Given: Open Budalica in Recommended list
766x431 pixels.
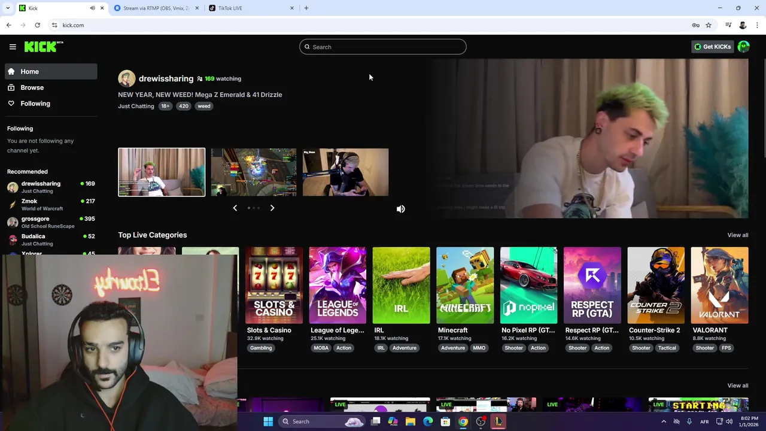Looking at the screenshot, I should [51, 239].
